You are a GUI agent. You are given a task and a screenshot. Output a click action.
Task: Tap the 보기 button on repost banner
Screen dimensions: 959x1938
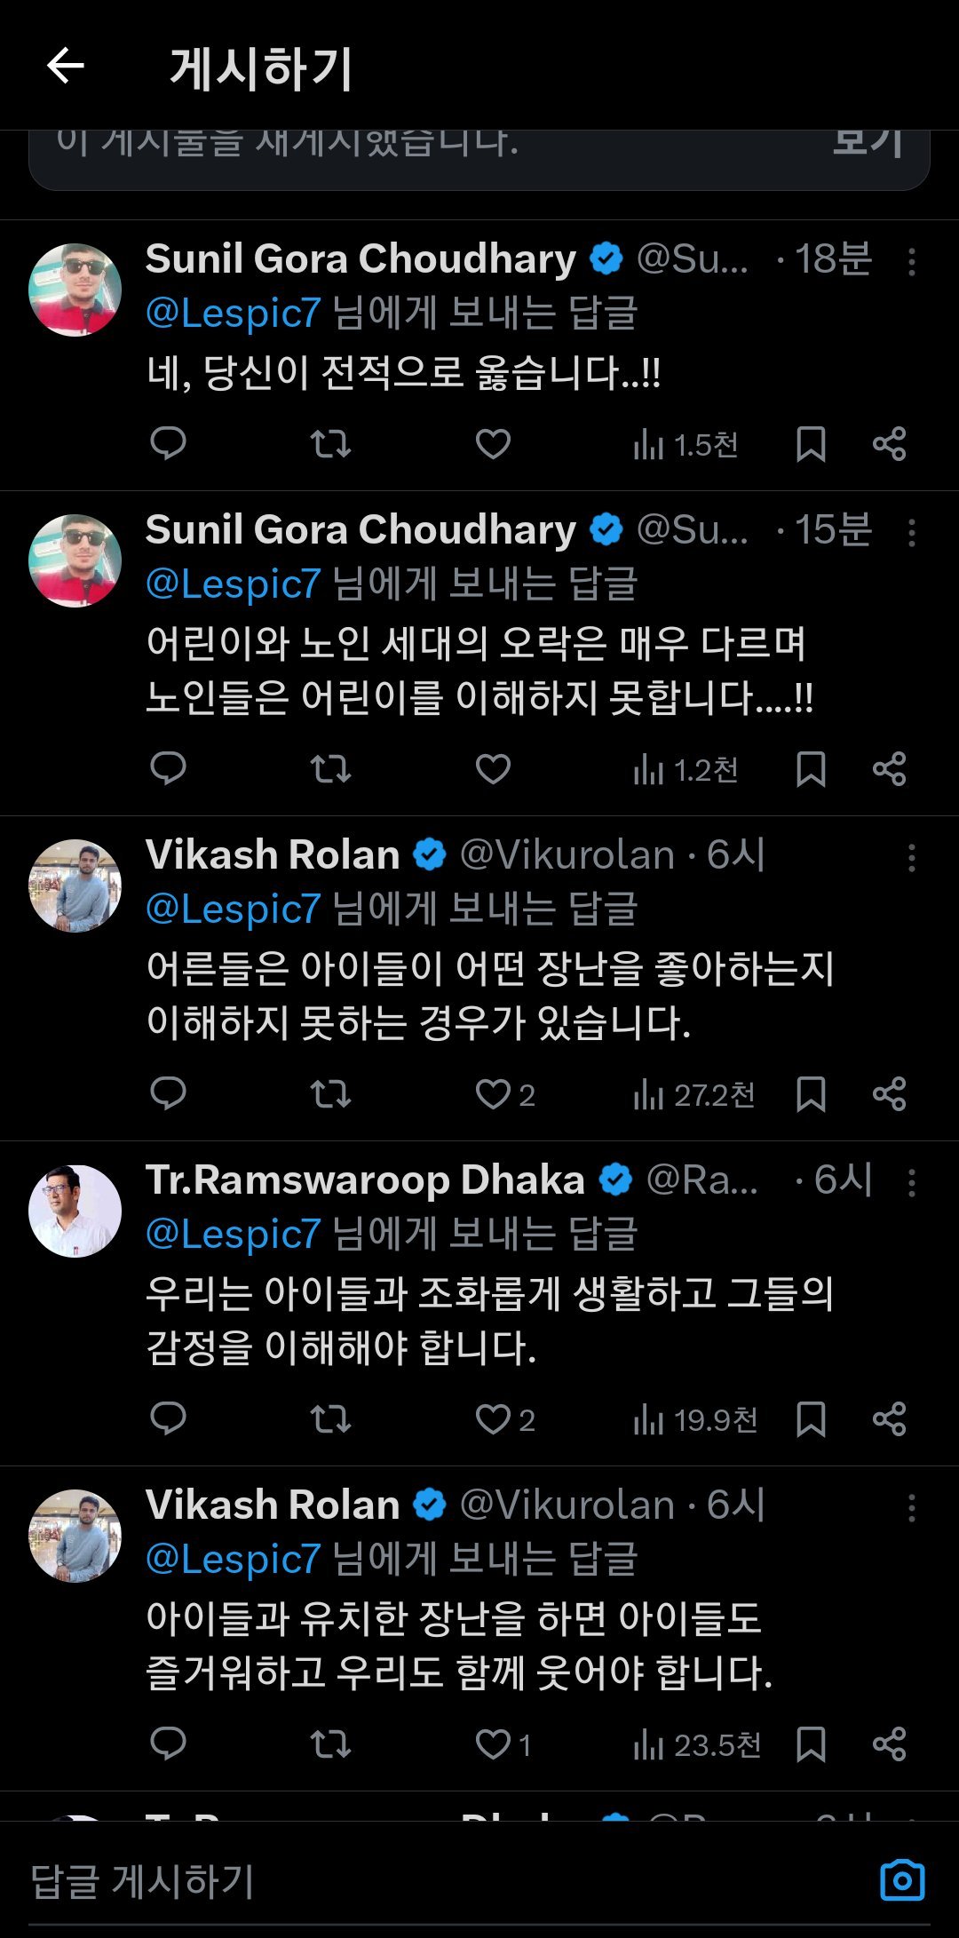[x=868, y=142]
